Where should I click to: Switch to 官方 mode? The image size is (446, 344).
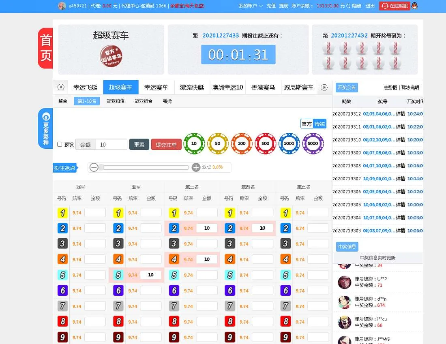(307, 124)
